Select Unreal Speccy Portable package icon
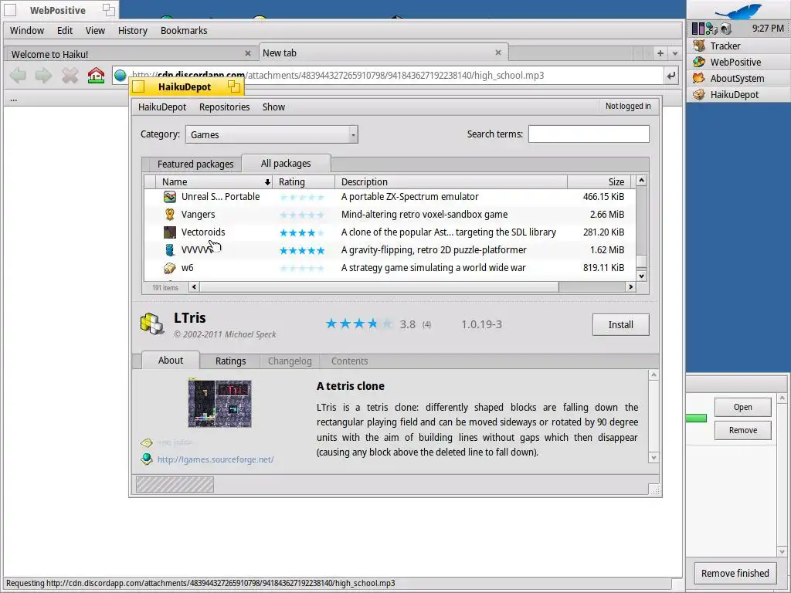The height and width of the screenshot is (593, 791). 170,197
